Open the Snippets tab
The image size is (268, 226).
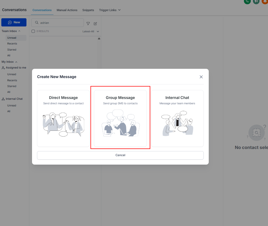pyautogui.click(x=88, y=10)
